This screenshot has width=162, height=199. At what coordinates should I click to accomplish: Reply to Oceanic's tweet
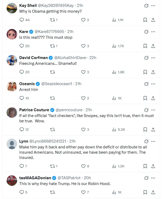pos(22,98)
